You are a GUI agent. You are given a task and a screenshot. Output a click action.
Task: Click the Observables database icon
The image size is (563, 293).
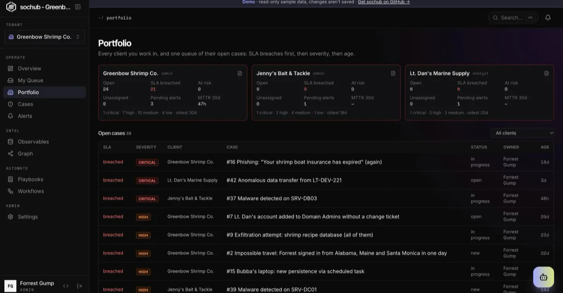click(11, 142)
